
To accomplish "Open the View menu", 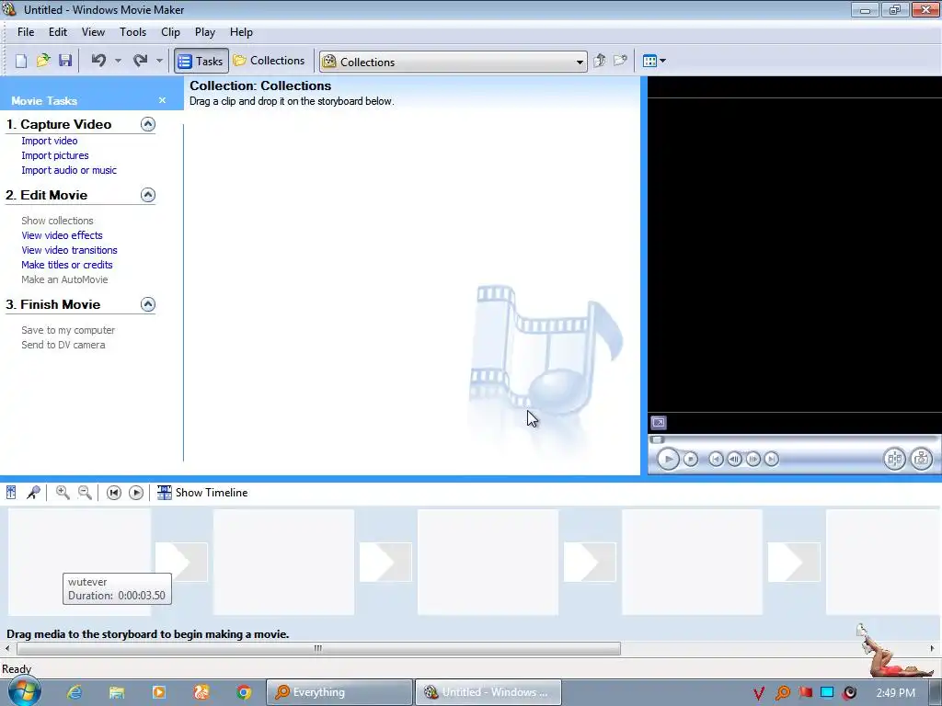I will point(93,32).
